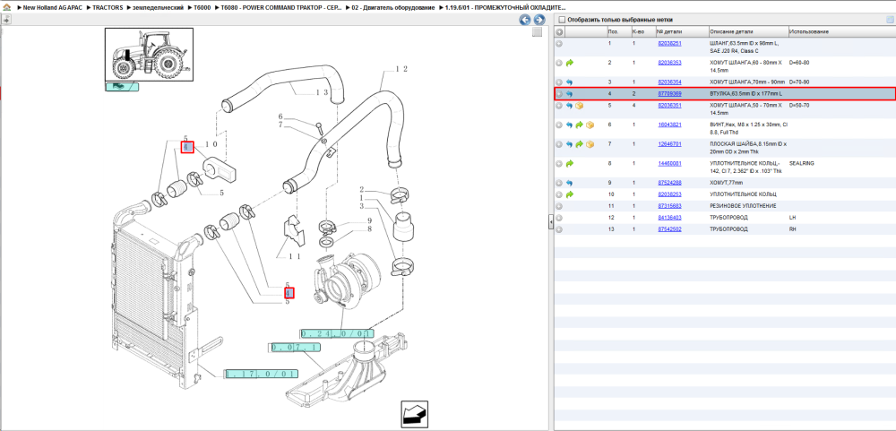Image resolution: width=896 pixels, height=431 pixels.
Task: Open part number link 84136403
Action: click(669, 218)
